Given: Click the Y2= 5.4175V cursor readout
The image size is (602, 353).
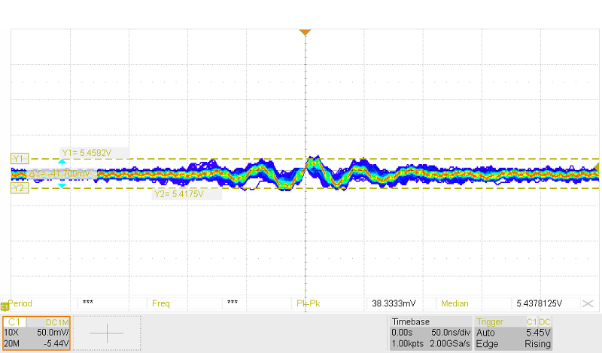Looking at the screenshot, I should (x=177, y=193).
